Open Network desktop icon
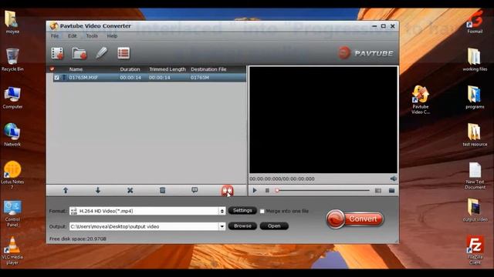The height and width of the screenshot is (277, 494). click(12, 135)
